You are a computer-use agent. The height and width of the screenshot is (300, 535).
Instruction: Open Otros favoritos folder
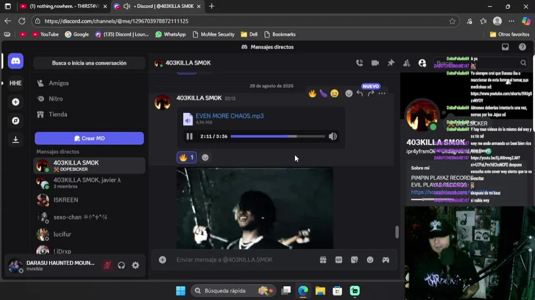(509, 34)
